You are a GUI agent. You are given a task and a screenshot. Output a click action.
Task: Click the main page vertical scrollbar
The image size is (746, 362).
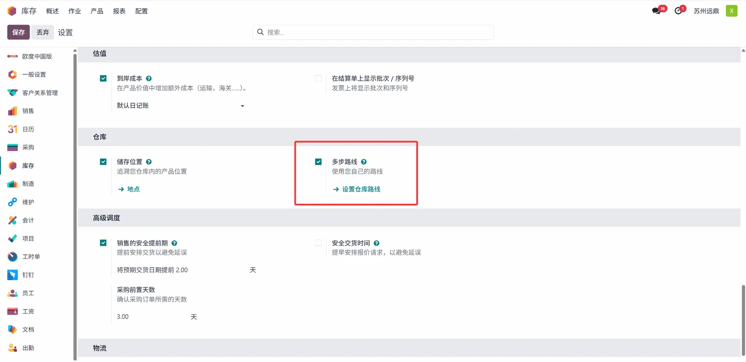coord(743,319)
